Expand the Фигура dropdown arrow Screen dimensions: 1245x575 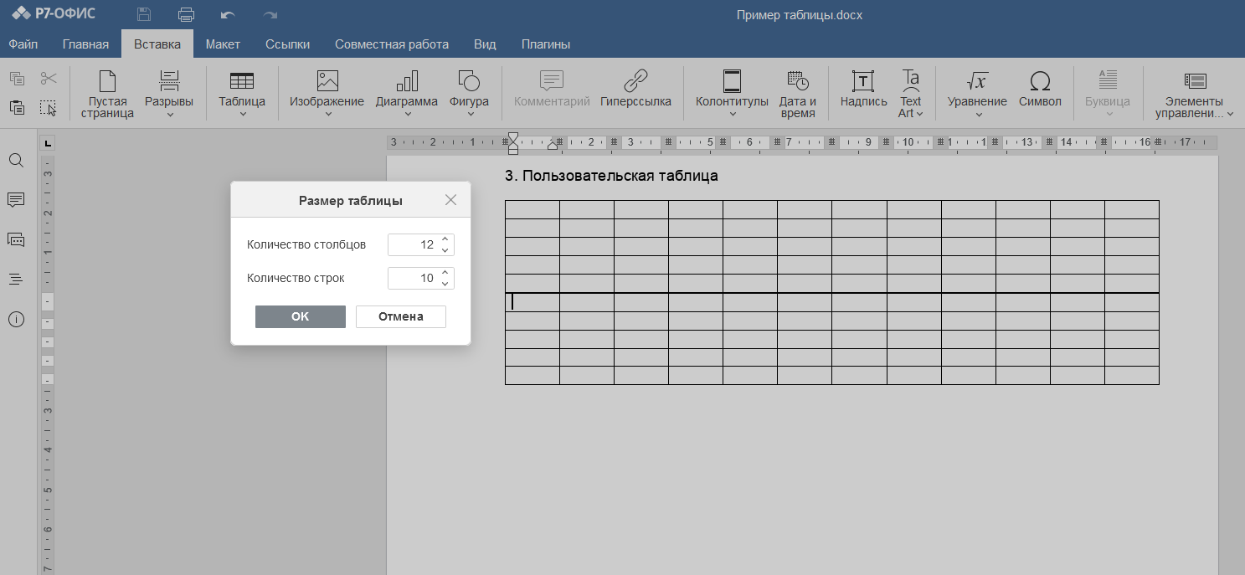pyautogui.click(x=469, y=115)
